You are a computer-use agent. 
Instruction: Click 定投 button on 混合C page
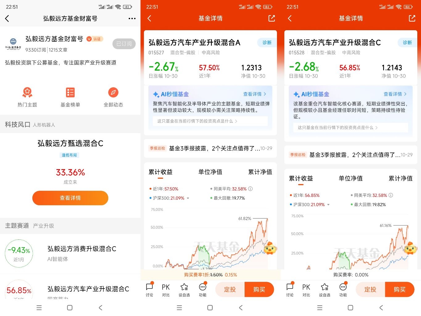pos(370,289)
